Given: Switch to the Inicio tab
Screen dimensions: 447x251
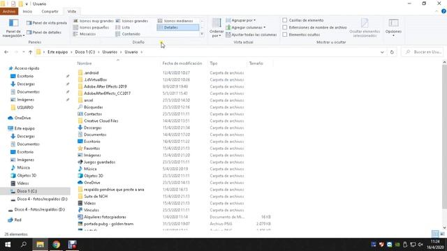Looking at the screenshot, I should [27, 11].
